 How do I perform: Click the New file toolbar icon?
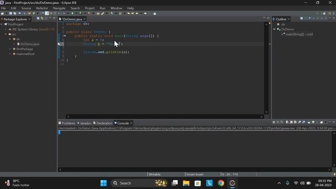click(2, 14)
